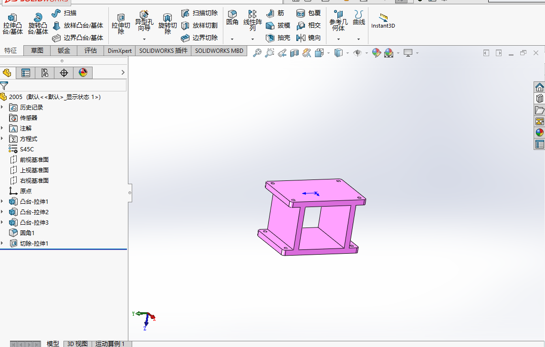
Task: Click the Previous View icon
Action: point(282,53)
